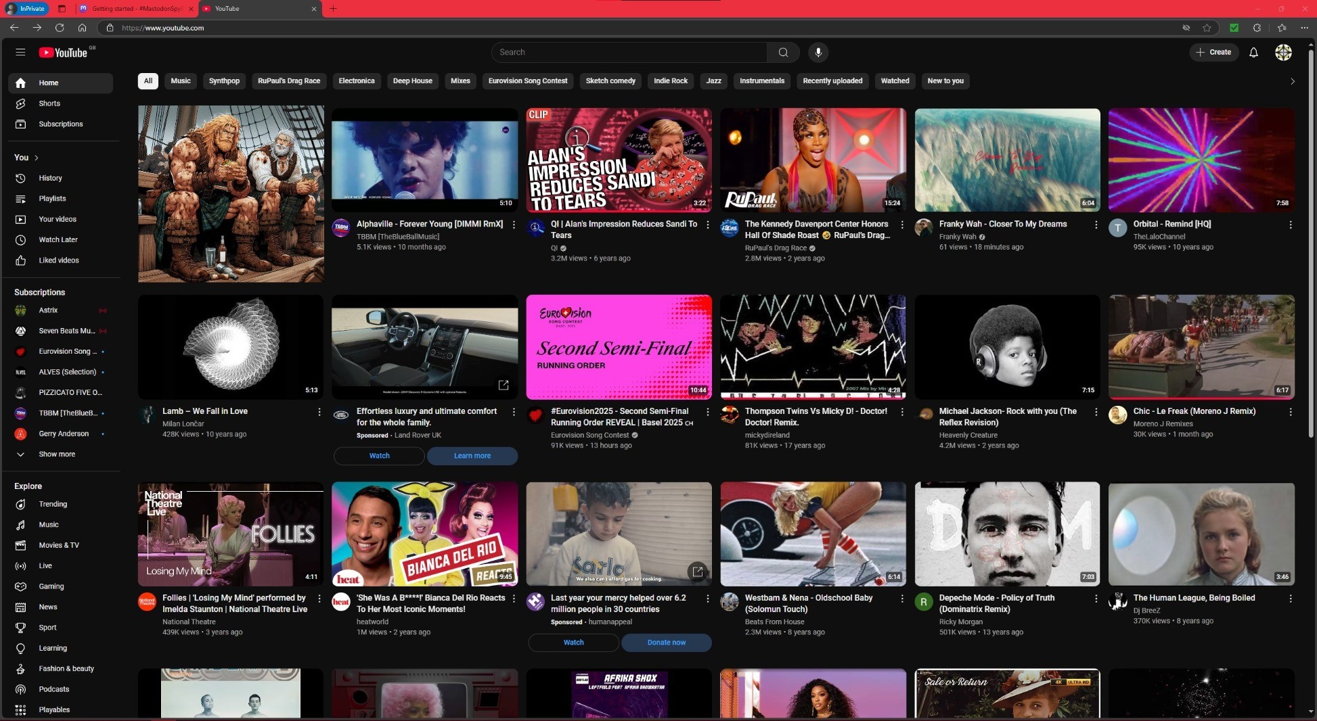Open TheLaloChannel channel link

[1159, 237]
